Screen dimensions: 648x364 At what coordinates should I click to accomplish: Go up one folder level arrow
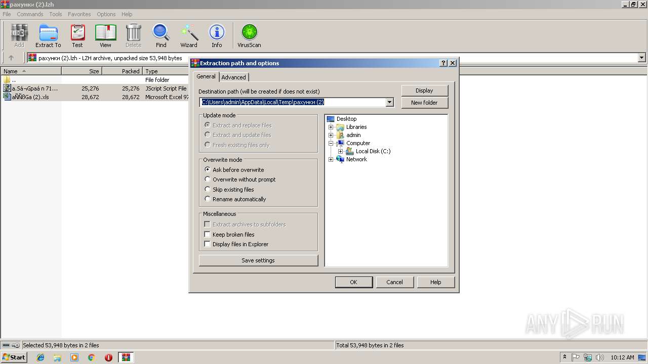11,58
